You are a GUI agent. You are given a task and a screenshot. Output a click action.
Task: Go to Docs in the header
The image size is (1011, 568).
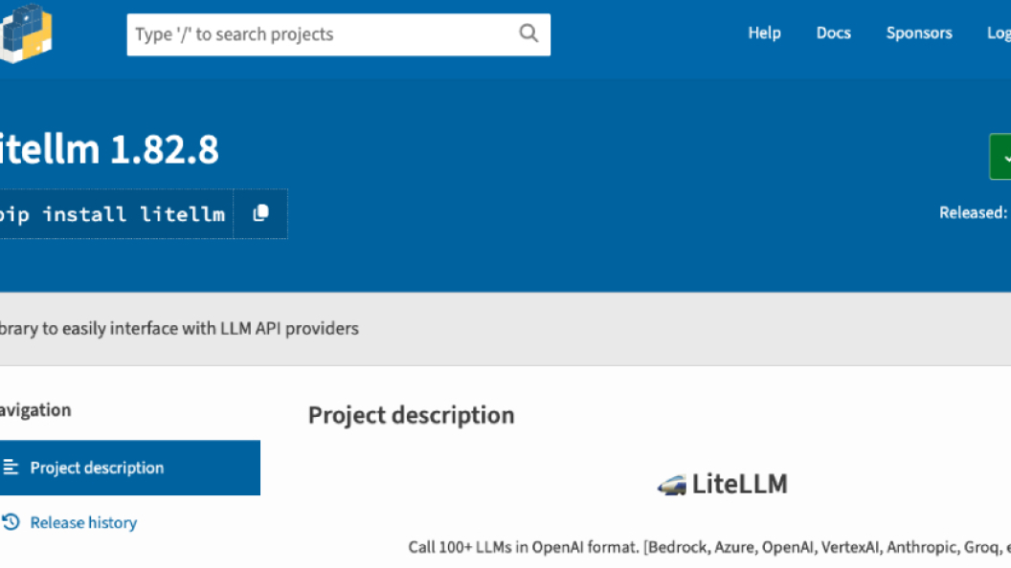point(833,33)
